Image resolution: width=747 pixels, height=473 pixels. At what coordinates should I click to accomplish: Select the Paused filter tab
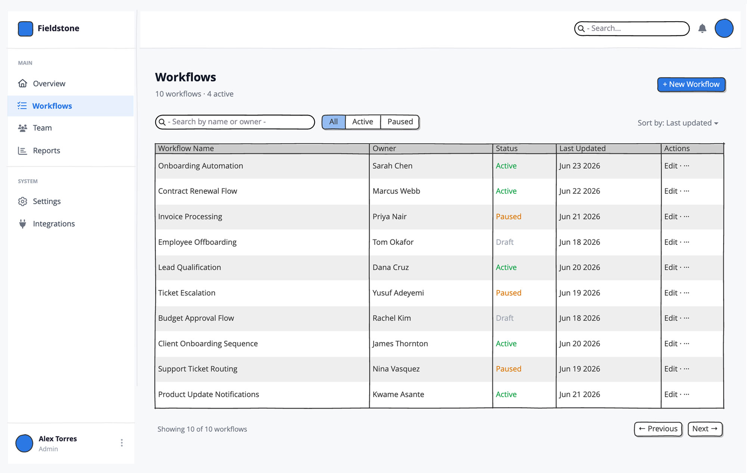click(x=400, y=122)
